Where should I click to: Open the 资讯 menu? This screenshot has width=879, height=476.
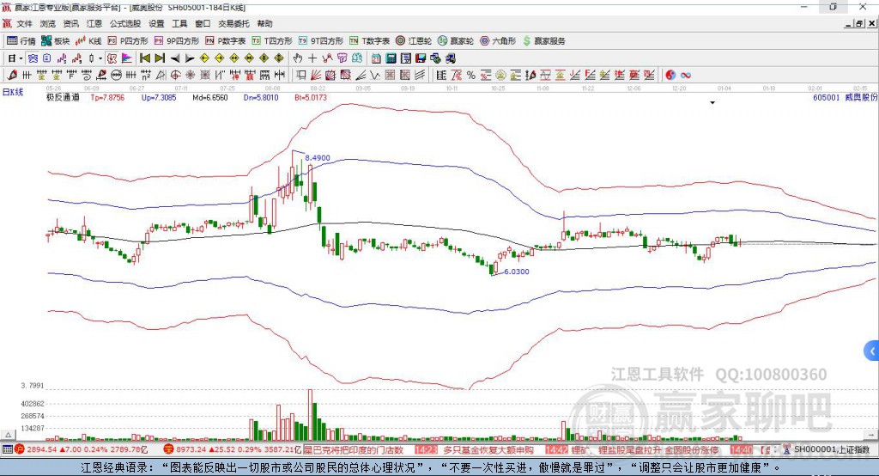[70, 23]
